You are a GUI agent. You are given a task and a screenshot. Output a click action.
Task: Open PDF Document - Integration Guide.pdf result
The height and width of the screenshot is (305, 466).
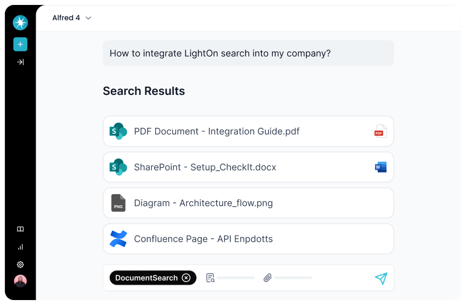tap(248, 131)
